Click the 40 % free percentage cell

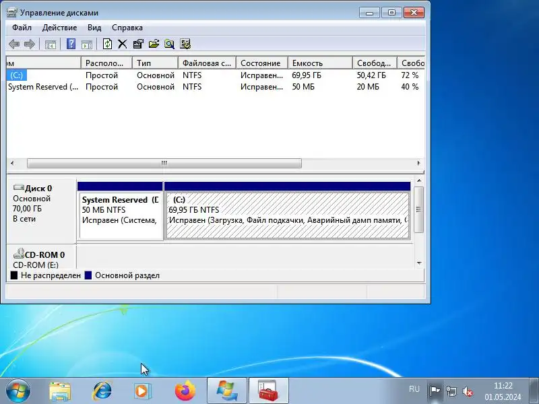click(x=410, y=87)
